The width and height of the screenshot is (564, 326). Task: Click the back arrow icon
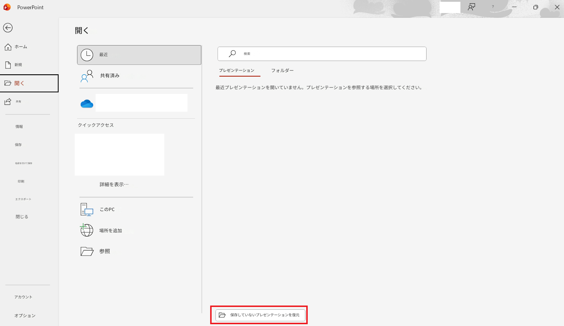[x=8, y=28]
